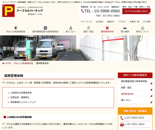
Task: Click the サイトからのお問い合わせ button
Action: pos(136,11)
